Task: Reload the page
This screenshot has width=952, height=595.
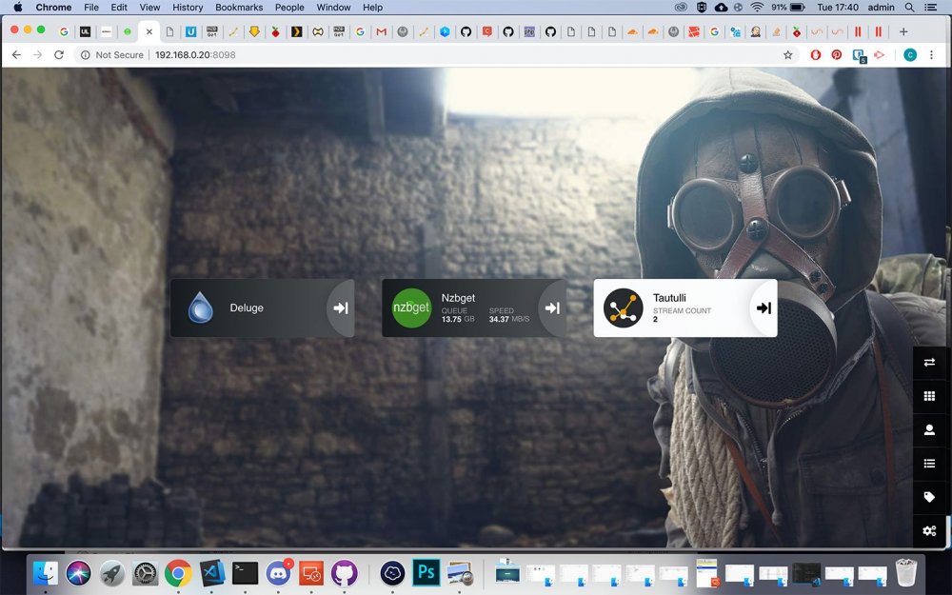Action: tap(59, 54)
